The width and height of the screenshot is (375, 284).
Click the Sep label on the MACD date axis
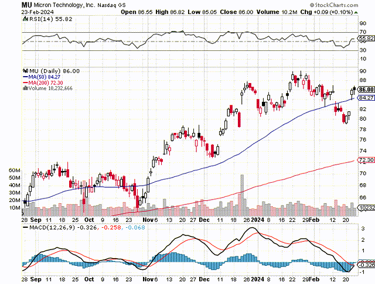pyautogui.click(x=36, y=279)
